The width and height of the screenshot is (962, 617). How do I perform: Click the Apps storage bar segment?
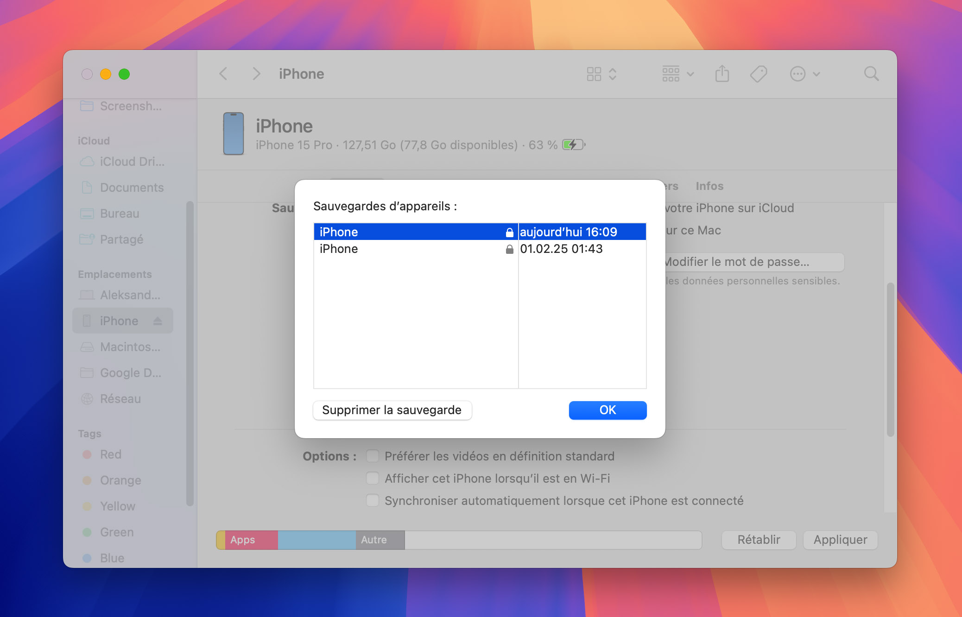pos(251,540)
